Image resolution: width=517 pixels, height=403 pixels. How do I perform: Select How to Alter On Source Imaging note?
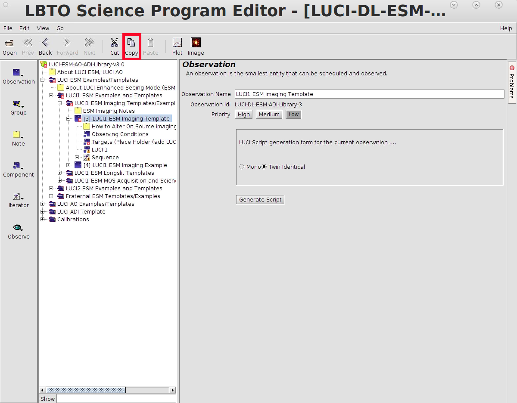tap(130, 126)
